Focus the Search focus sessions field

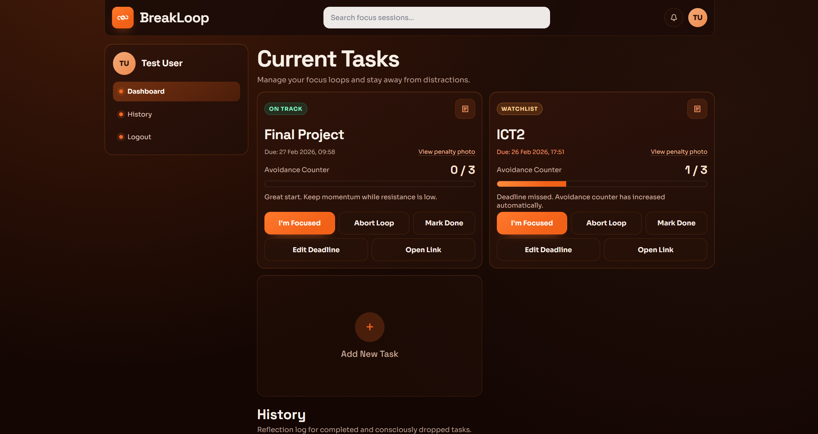coord(436,17)
